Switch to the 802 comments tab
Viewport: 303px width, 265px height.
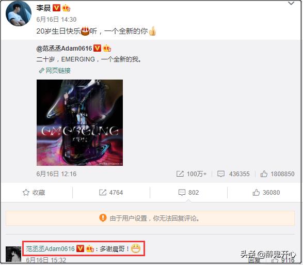point(188,193)
